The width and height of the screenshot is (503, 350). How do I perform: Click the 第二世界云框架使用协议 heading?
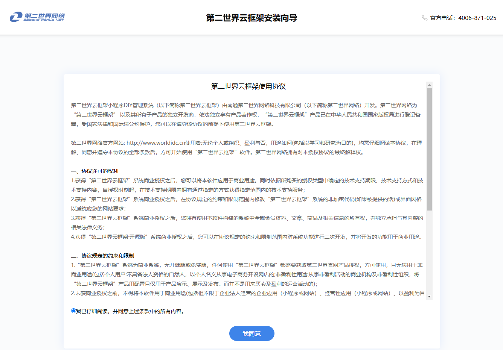point(248,86)
